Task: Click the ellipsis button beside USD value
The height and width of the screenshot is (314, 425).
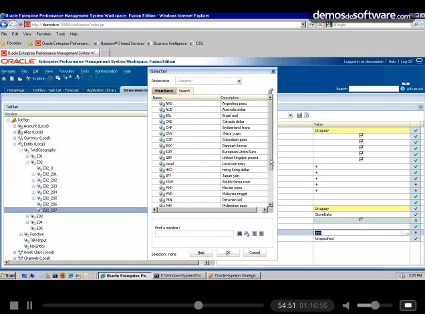Action: point(406,233)
